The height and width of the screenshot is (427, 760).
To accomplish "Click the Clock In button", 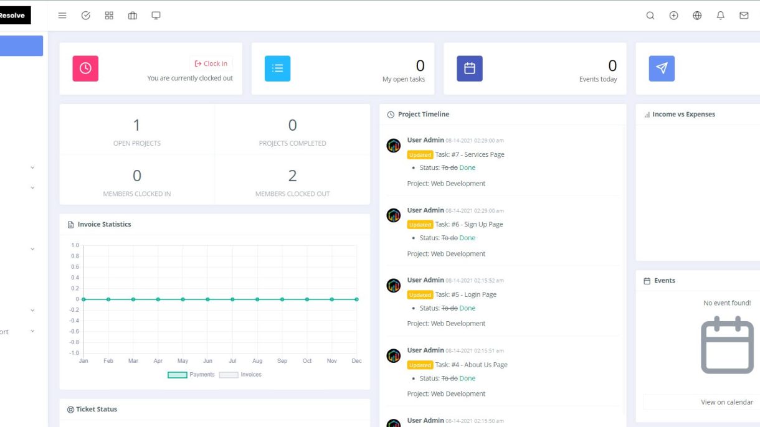I will [x=211, y=63].
